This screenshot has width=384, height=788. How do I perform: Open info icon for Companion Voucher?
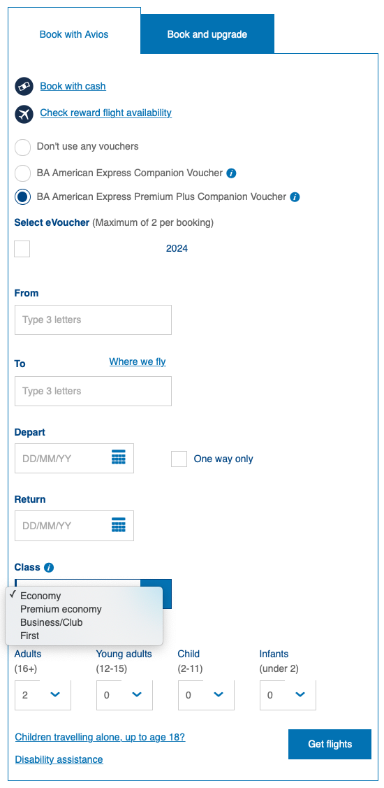click(x=231, y=173)
